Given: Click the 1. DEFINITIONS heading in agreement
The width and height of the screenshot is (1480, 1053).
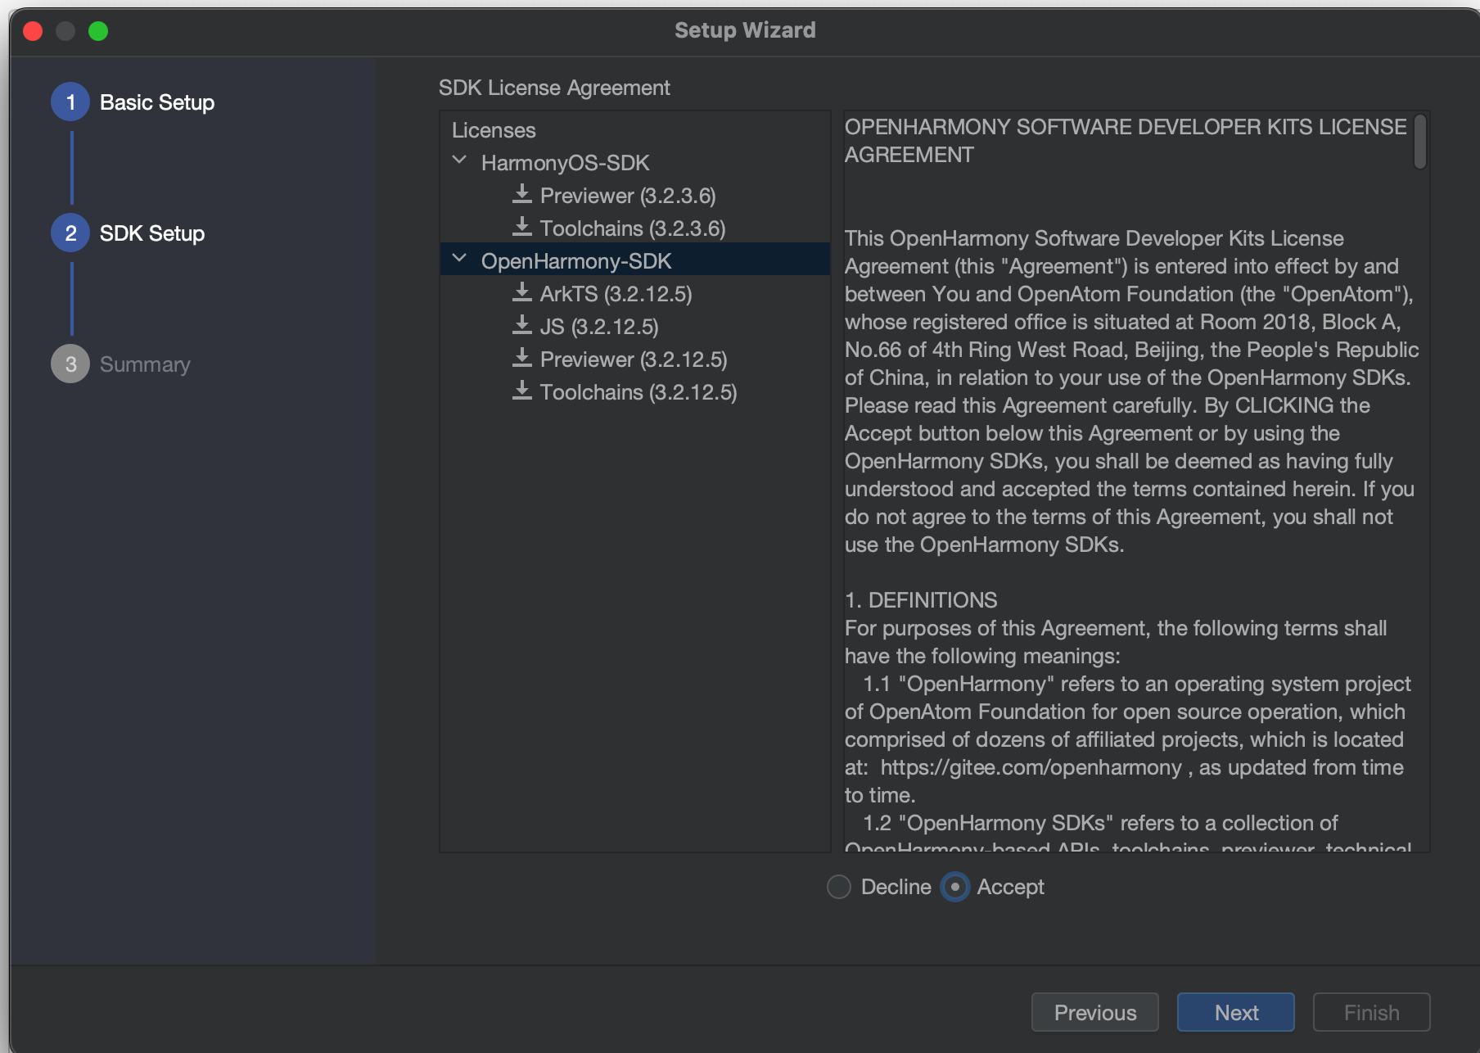Looking at the screenshot, I should 921,600.
